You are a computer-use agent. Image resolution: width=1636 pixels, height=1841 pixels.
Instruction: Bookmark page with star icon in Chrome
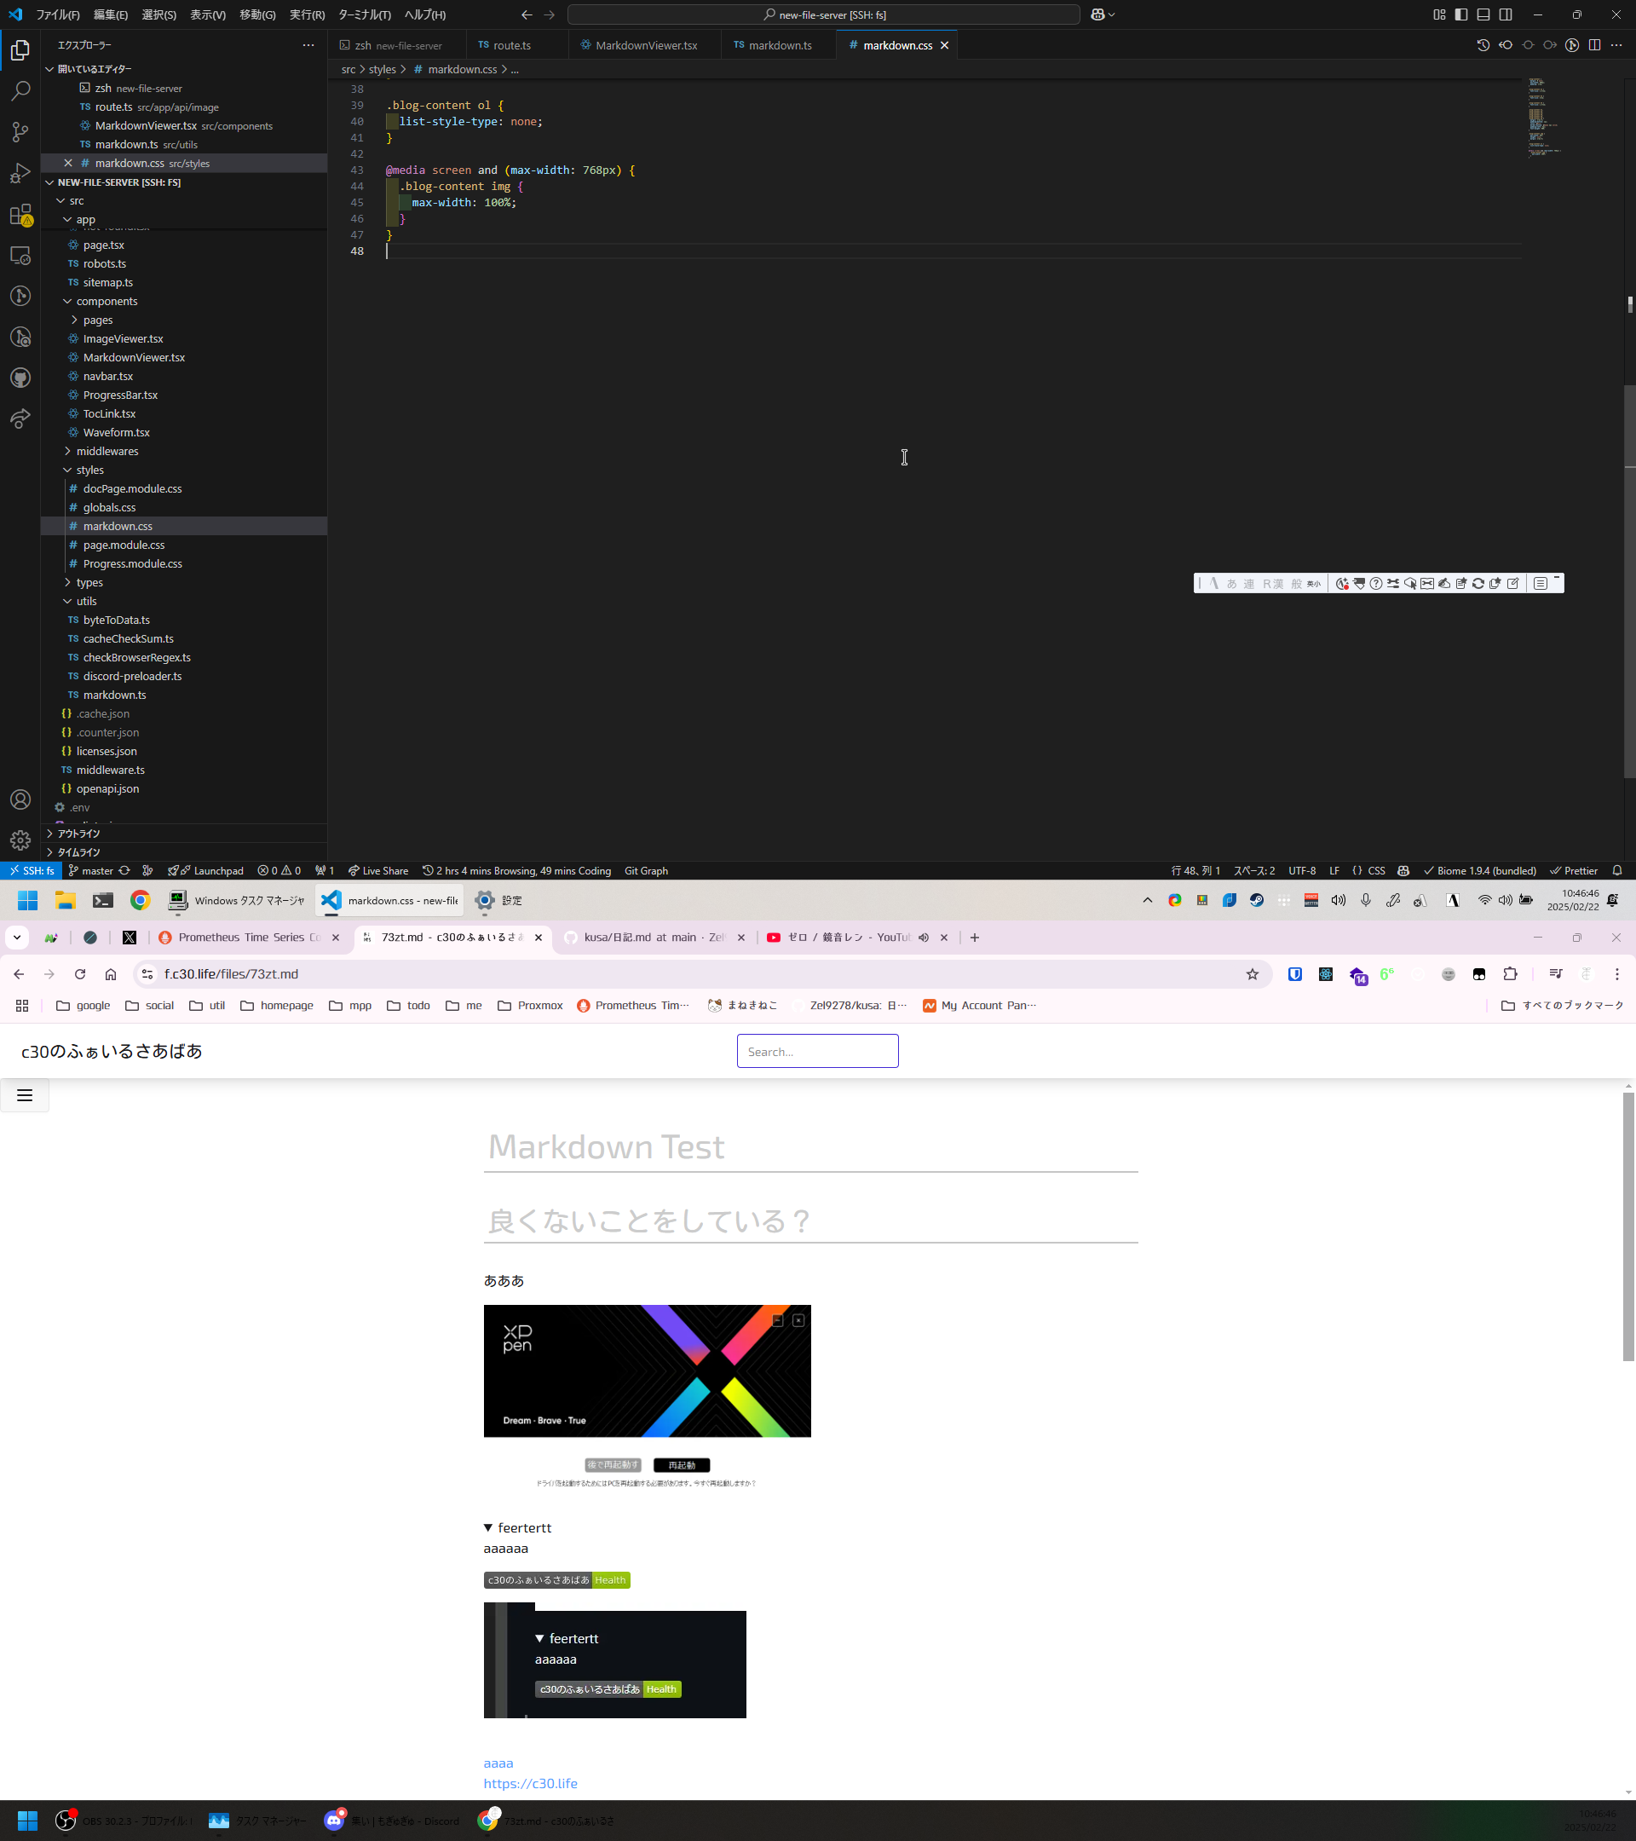[1252, 973]
